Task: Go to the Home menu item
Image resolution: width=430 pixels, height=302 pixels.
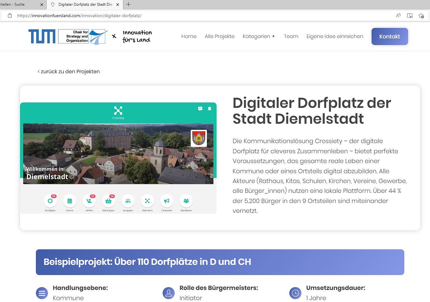Action: click(189, 36)
